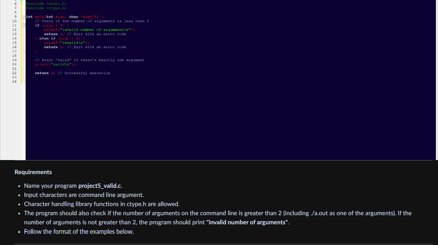Viewport: 438px width, 245px height.
Task: Collapse the main function fold at line 9
Action: pos(23,16)
